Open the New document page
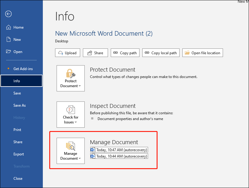Screen dimensions: 249x188 click(21, 40)
